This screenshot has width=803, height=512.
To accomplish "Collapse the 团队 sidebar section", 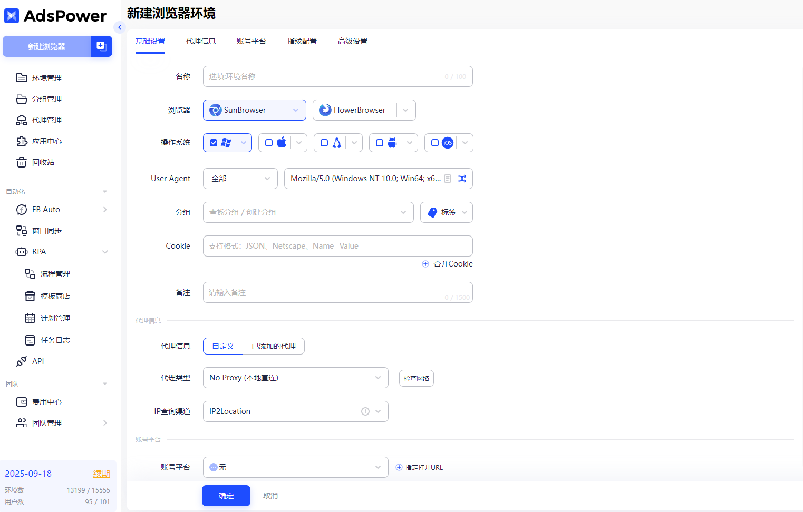I will click(x=105, y=384).
